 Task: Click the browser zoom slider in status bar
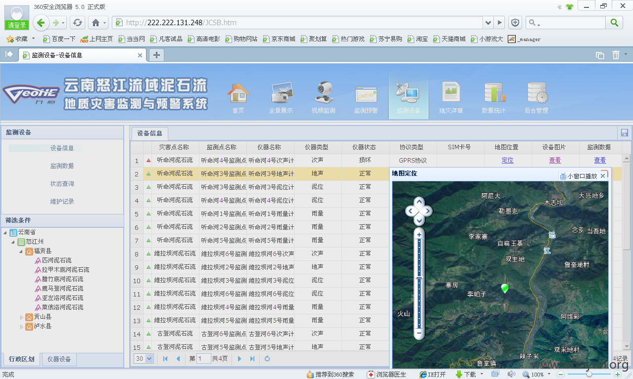coord(589,375)
